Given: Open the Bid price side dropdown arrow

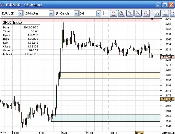Looking at the screenshot, I should pyautogui.click(x=99, y=13).
